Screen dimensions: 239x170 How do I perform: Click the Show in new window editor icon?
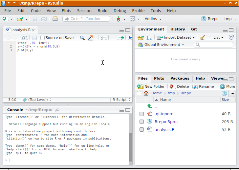[x=24, y=38]
